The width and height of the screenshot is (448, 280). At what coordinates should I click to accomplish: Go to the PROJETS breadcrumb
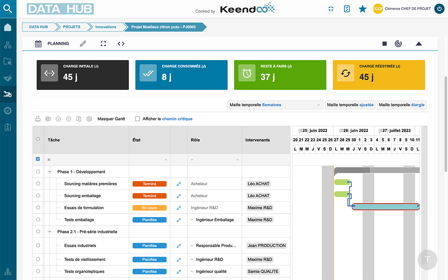(x=72, y=27)
